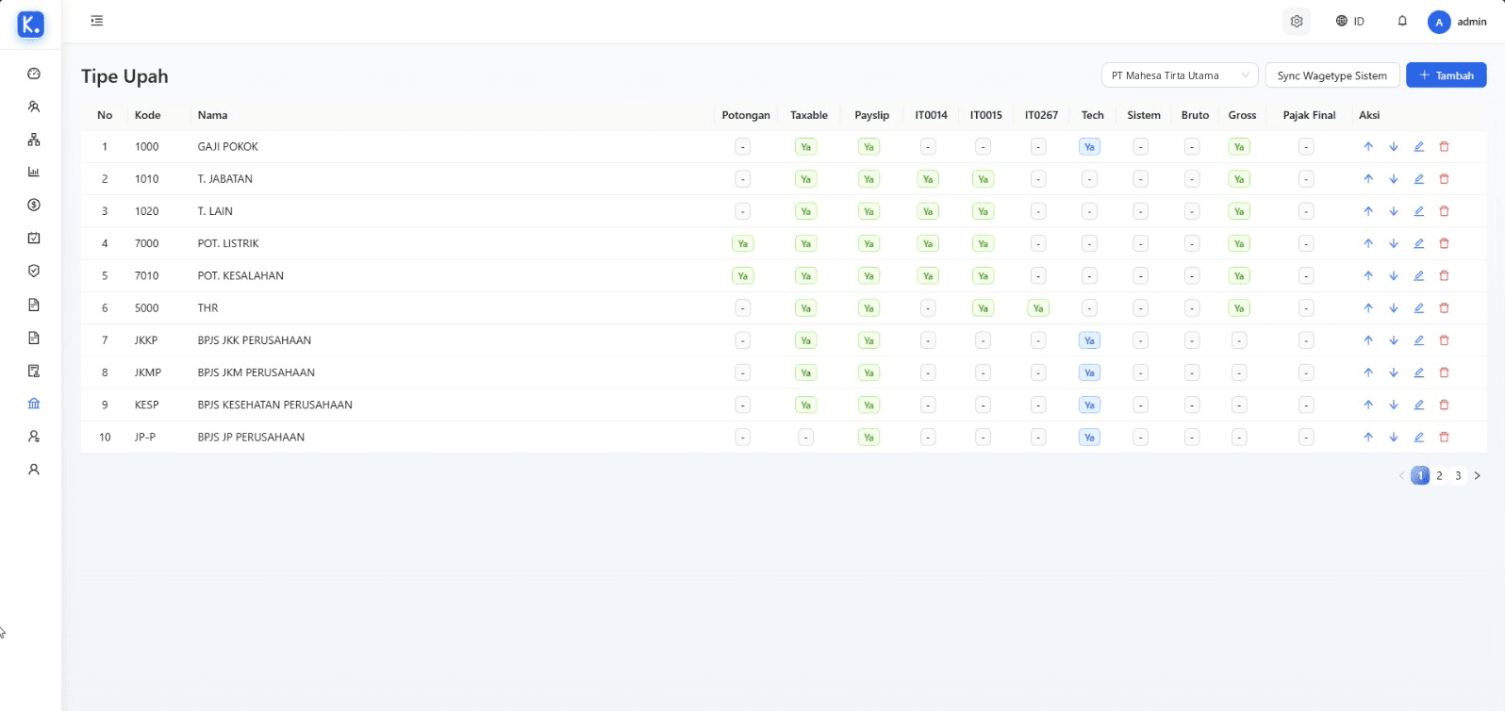Viewport: 1505px width, 711px height.
Task: Edit the T. JABATAN row
Action: click(1418, 179)
